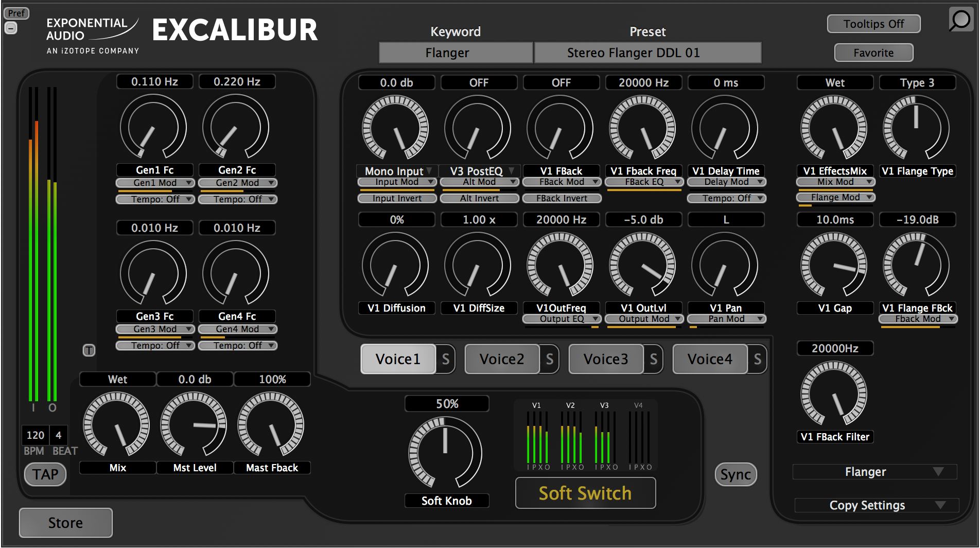Viewport: 980px width, 548px height.
Task: Click the Tooltips Off button
Action: click(x=873, y=24)
